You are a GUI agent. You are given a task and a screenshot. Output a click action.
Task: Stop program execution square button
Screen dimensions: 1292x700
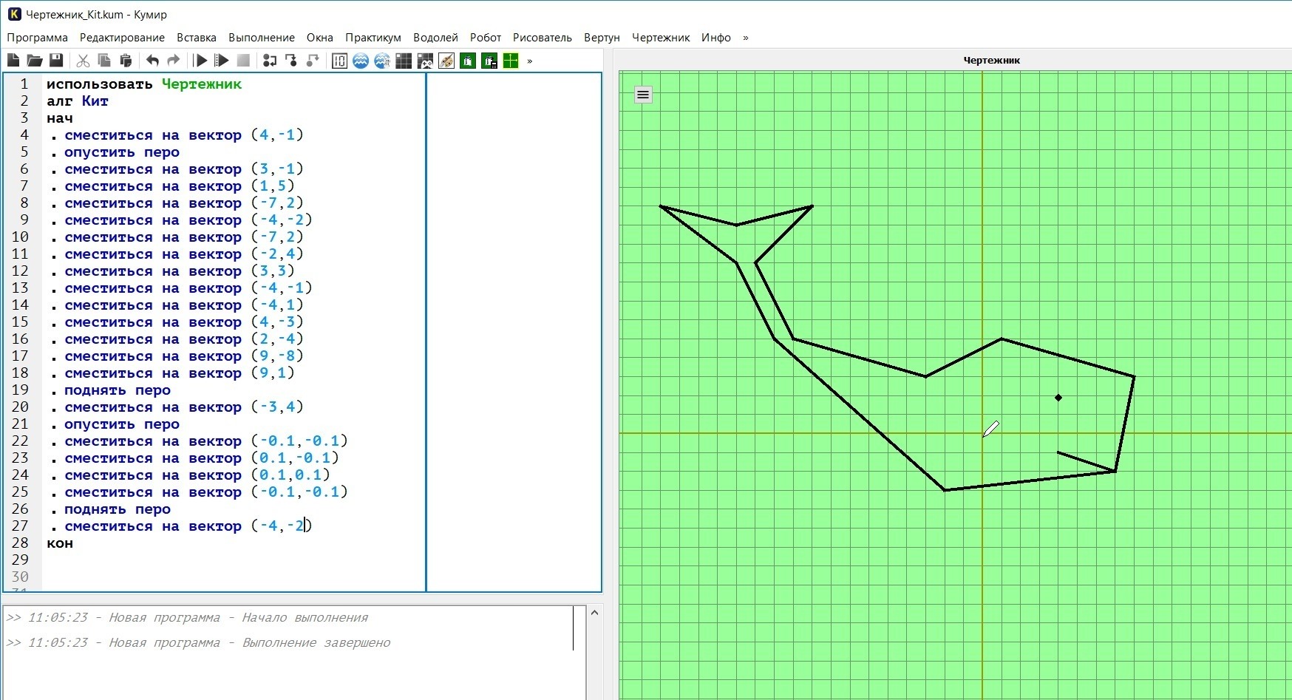[243, 61]
